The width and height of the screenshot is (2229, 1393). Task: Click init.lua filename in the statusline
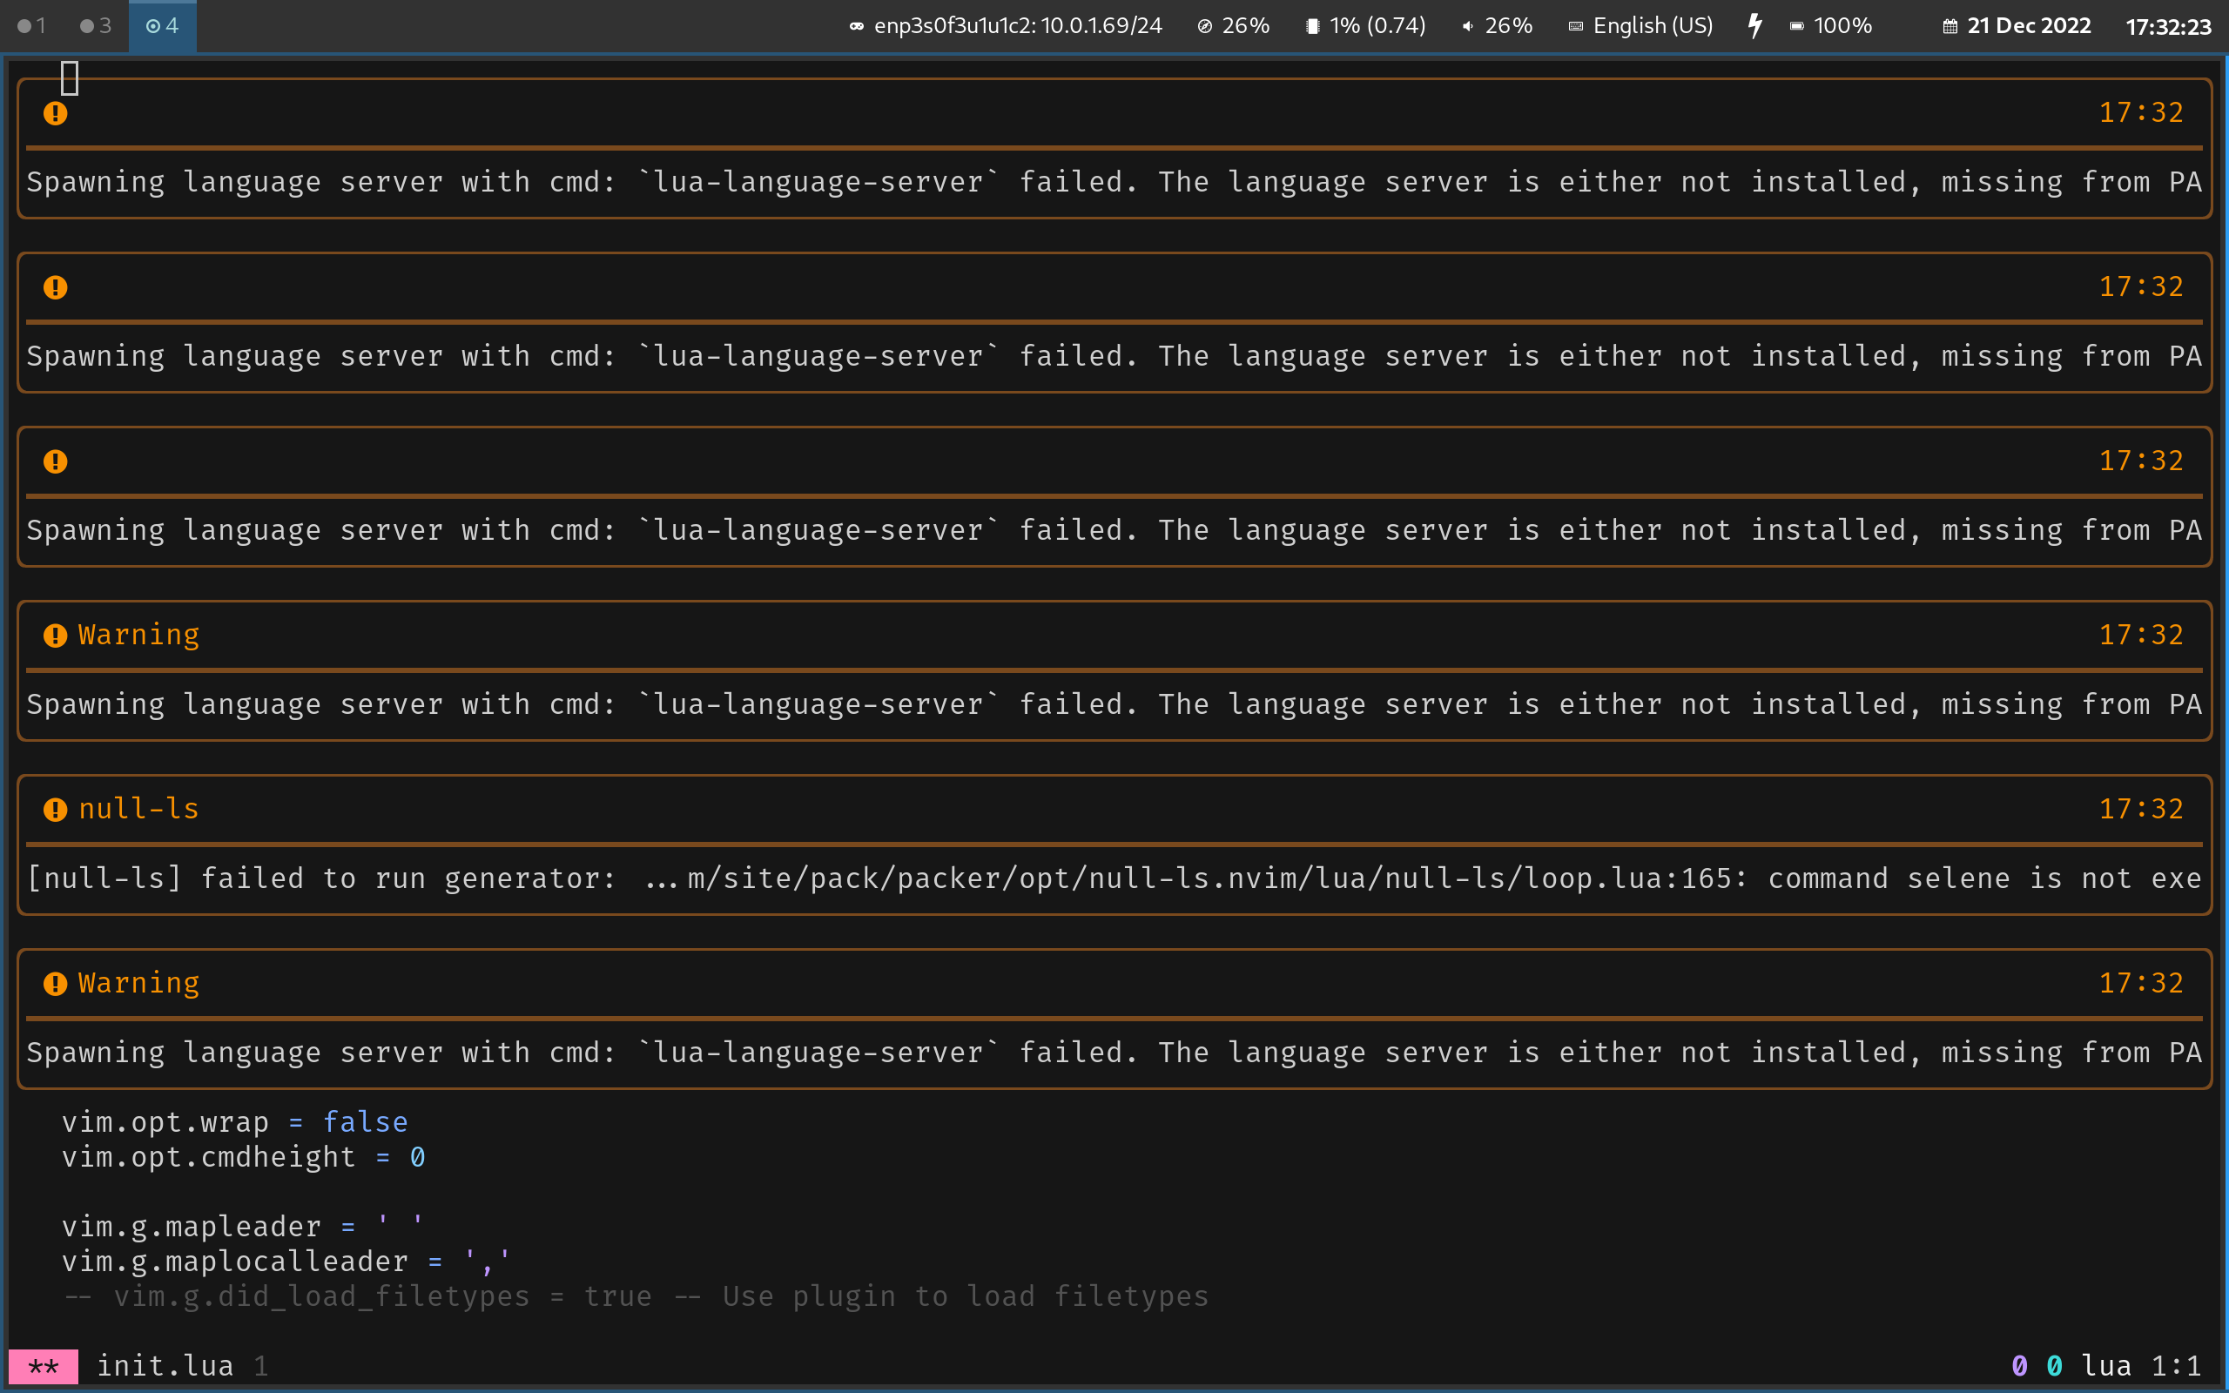pos(165,1365)
